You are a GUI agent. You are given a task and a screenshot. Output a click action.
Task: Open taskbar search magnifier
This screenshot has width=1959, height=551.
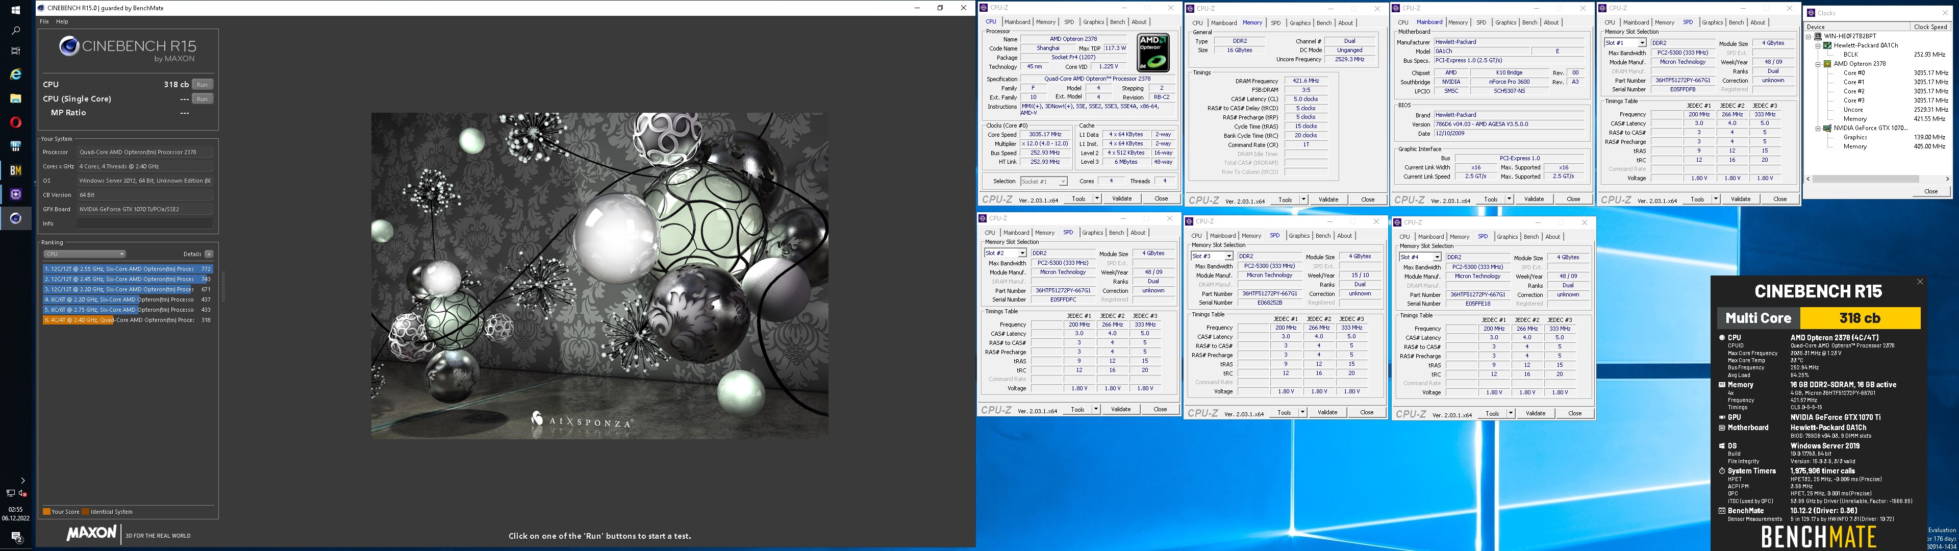[15, 31]
